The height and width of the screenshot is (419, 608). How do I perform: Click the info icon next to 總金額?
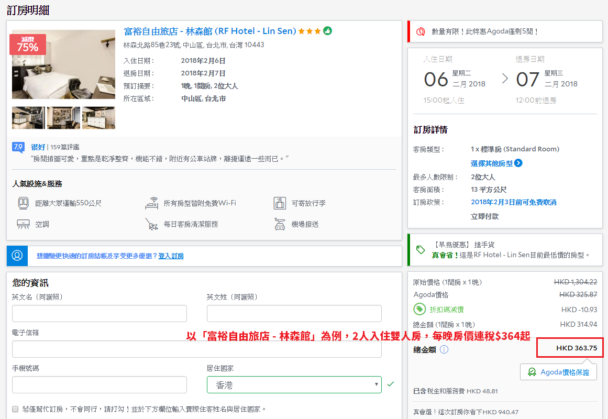tap(445, 349)
